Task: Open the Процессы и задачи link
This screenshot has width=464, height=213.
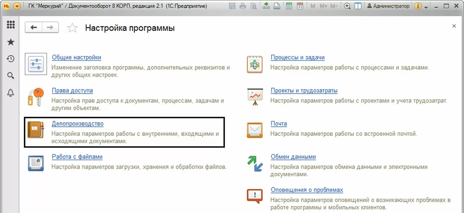Action: pos(298,58)
